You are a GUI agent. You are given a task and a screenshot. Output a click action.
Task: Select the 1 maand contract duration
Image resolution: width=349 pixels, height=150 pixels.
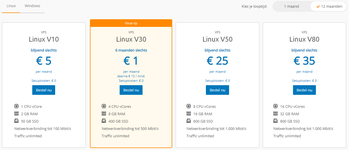coord(291,7)
